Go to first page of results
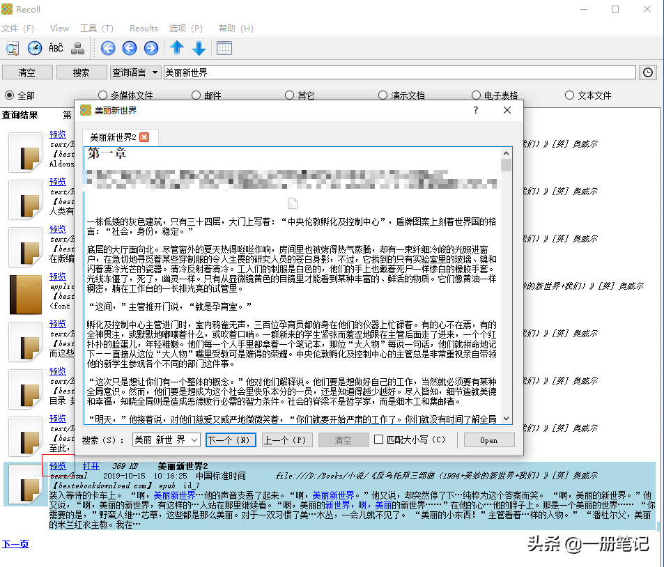This screenshot has height=567, width=664. click(x=108, y=48)
